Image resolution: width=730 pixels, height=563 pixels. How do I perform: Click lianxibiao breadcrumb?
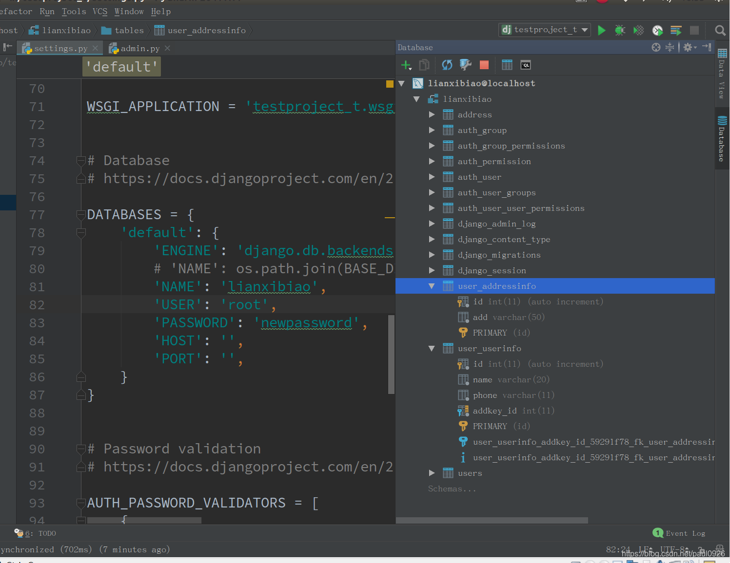click(x=60, y=30)
